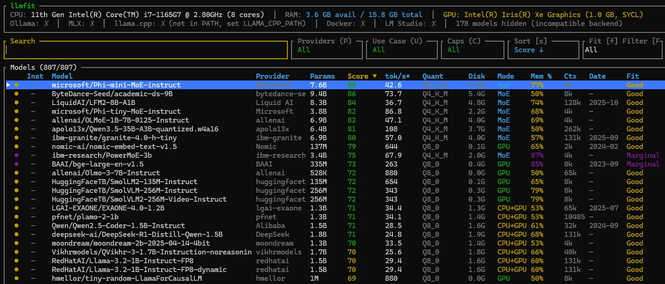665x284 pixels.
Task: Click into the Search input box
Action: pos(146,49)
